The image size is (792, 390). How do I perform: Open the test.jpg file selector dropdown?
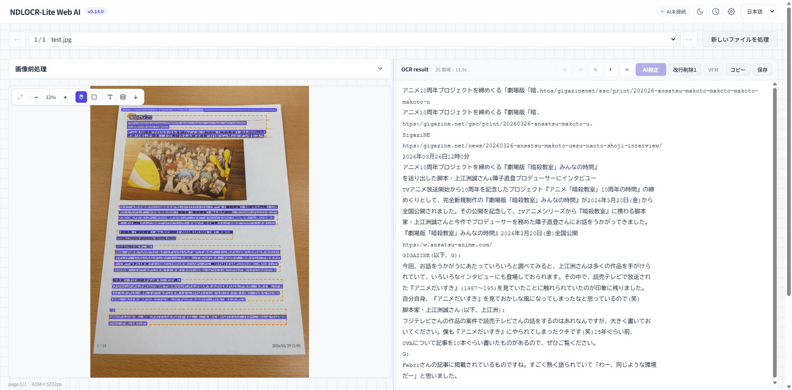point(353,40)
